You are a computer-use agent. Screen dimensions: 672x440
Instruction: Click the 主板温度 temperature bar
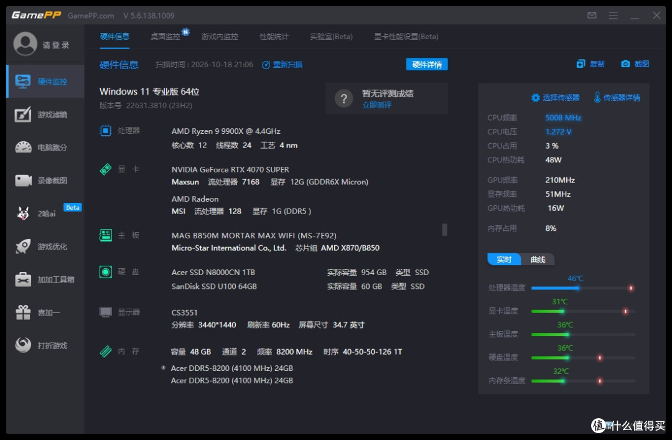pos(583,334)
